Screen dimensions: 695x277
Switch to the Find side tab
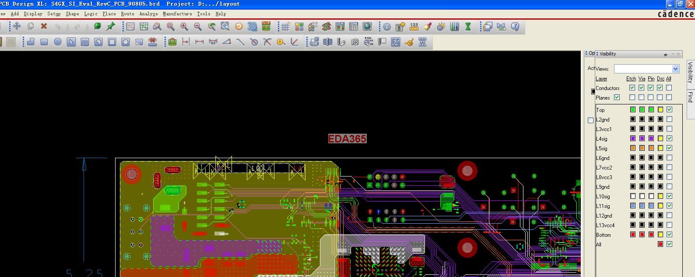(x=690, y=97)
